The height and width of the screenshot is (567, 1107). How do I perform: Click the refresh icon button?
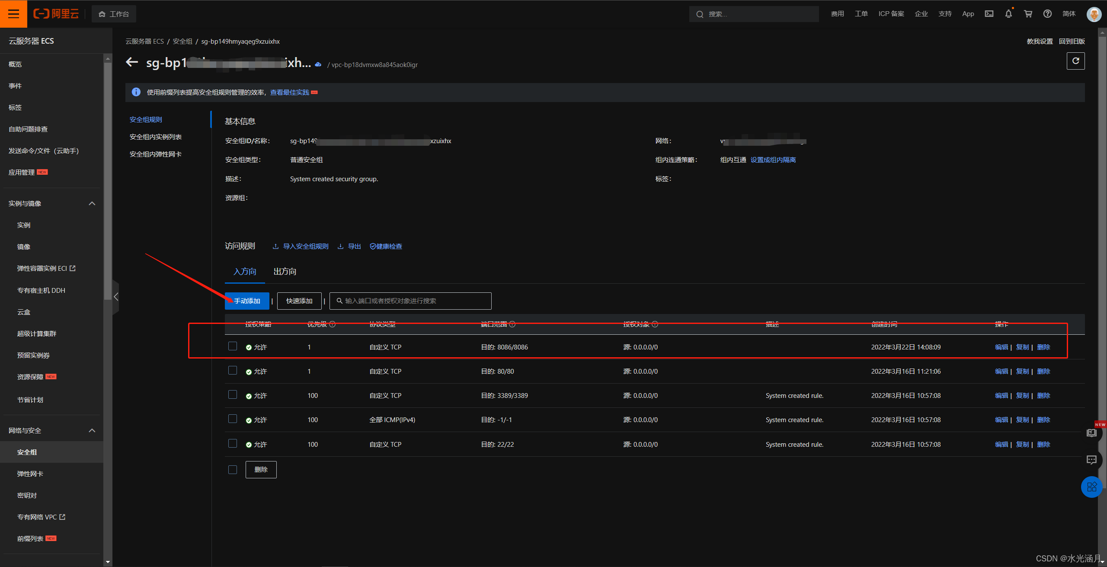point(1075,61)
